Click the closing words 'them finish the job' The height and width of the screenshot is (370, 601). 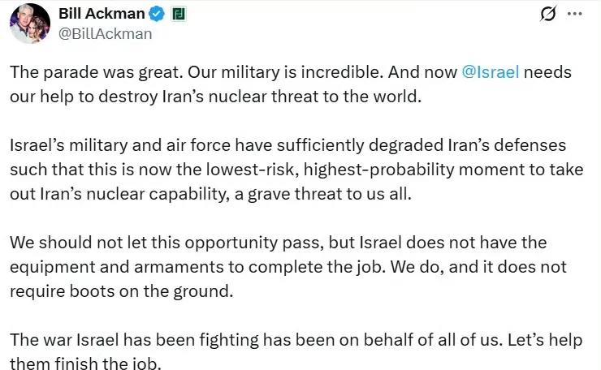pos(84,364)
